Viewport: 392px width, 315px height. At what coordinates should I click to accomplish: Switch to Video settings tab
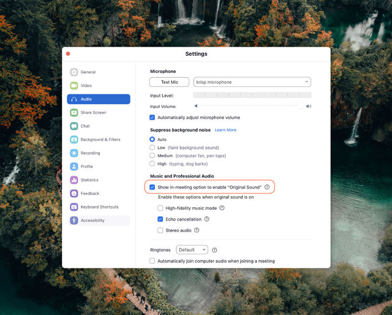(x=99, y=86)
